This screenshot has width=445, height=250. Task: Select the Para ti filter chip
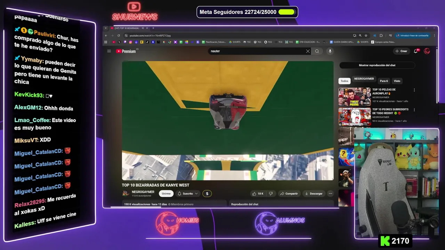tap(384, 81)
